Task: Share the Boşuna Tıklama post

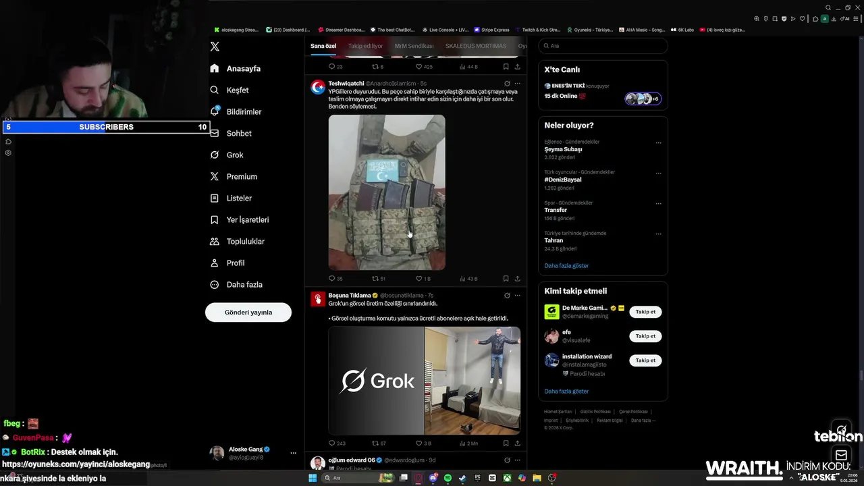Action: point(518,443)
